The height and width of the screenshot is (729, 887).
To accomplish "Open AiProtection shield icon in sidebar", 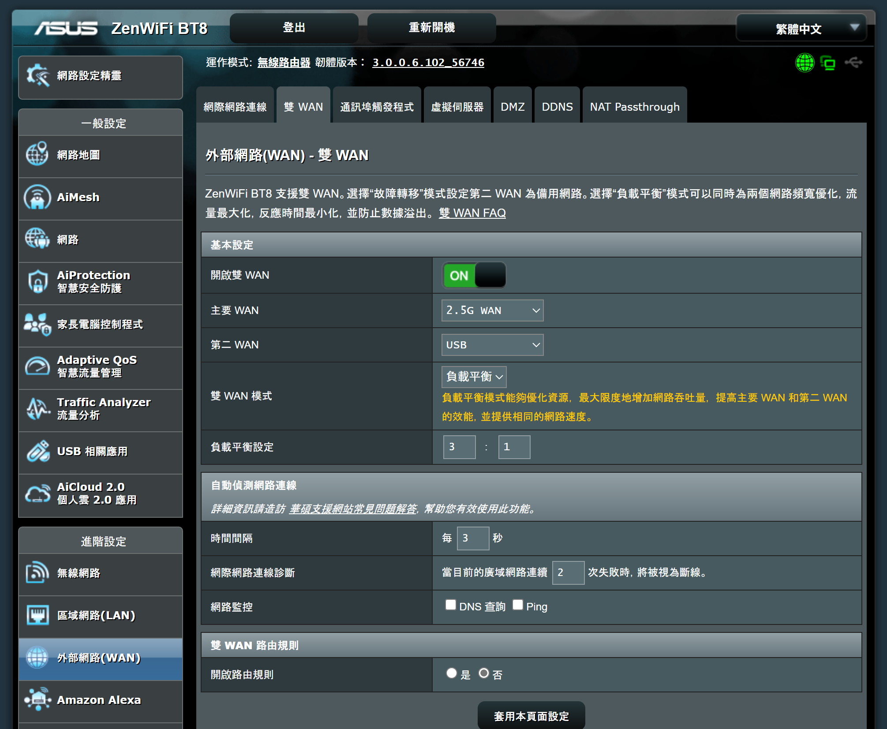I will pos(37,281).
